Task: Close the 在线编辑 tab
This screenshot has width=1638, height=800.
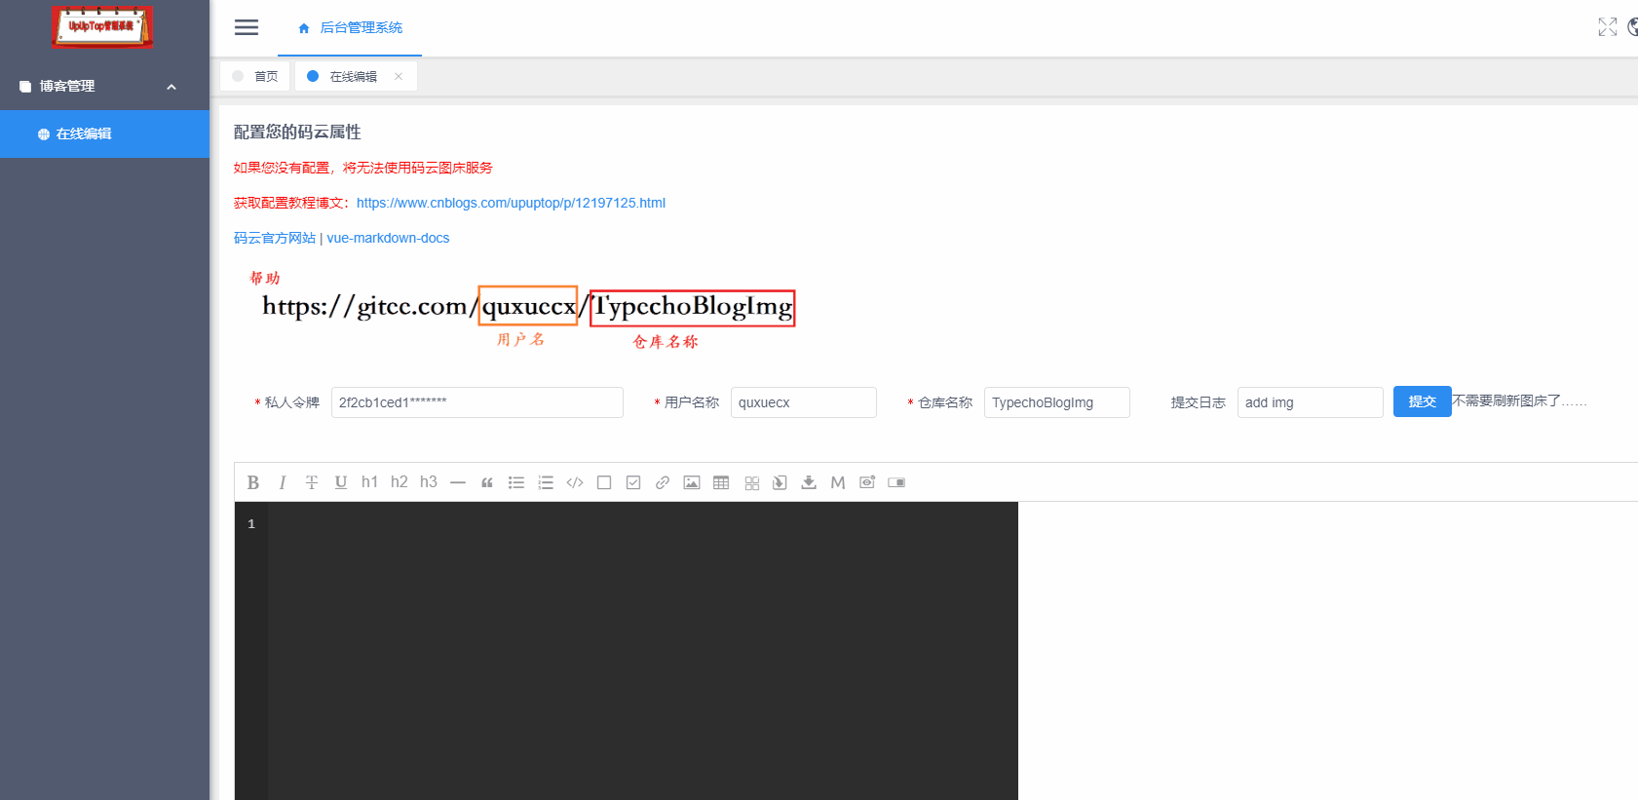Action: (399, 76)
